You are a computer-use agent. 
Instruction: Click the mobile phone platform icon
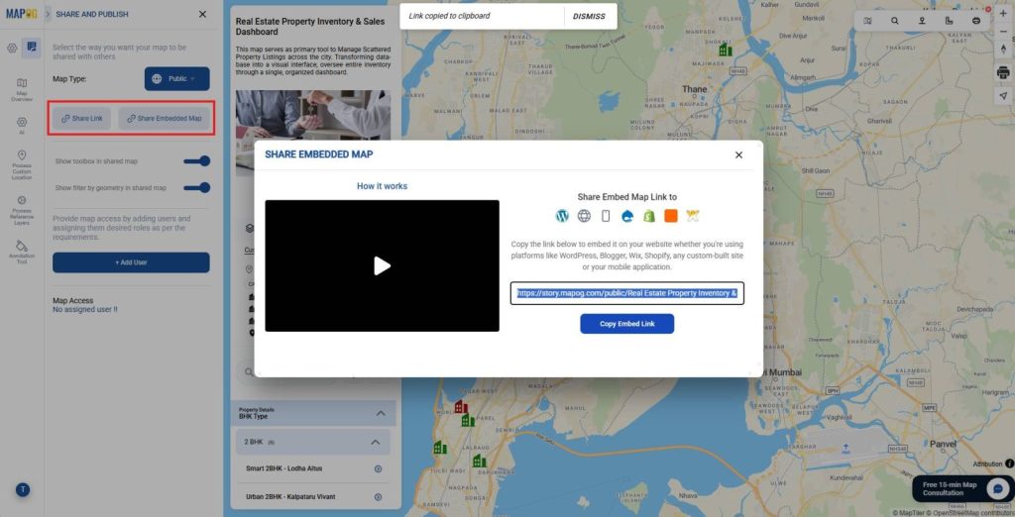[606, 216]
